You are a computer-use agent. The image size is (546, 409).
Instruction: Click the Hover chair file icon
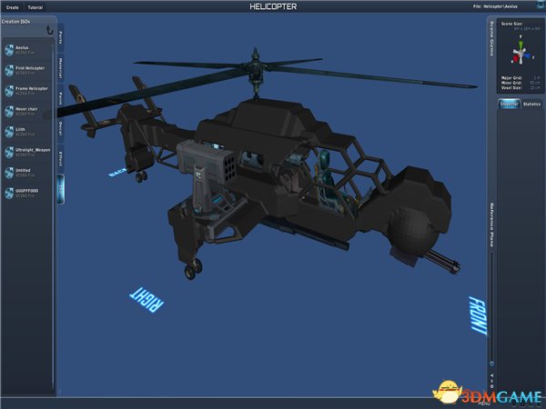coord(9,111)
